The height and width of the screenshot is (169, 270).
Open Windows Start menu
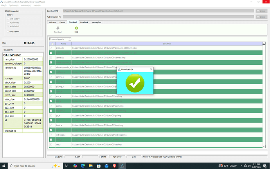[4, 166]
